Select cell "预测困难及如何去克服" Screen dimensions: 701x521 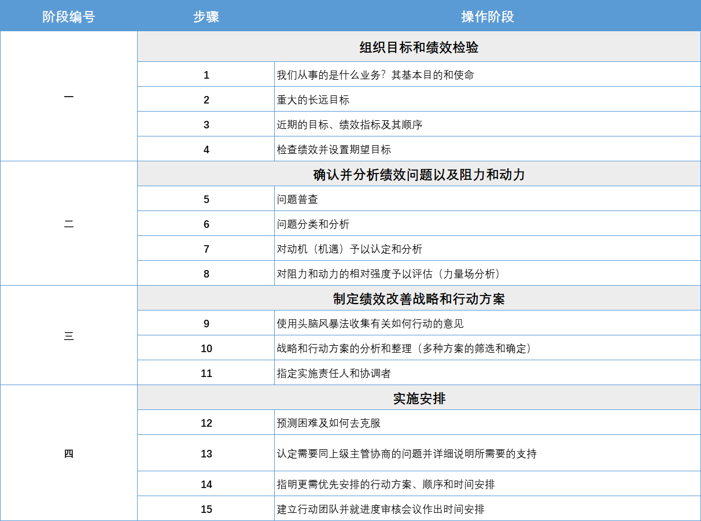(329, 423)
